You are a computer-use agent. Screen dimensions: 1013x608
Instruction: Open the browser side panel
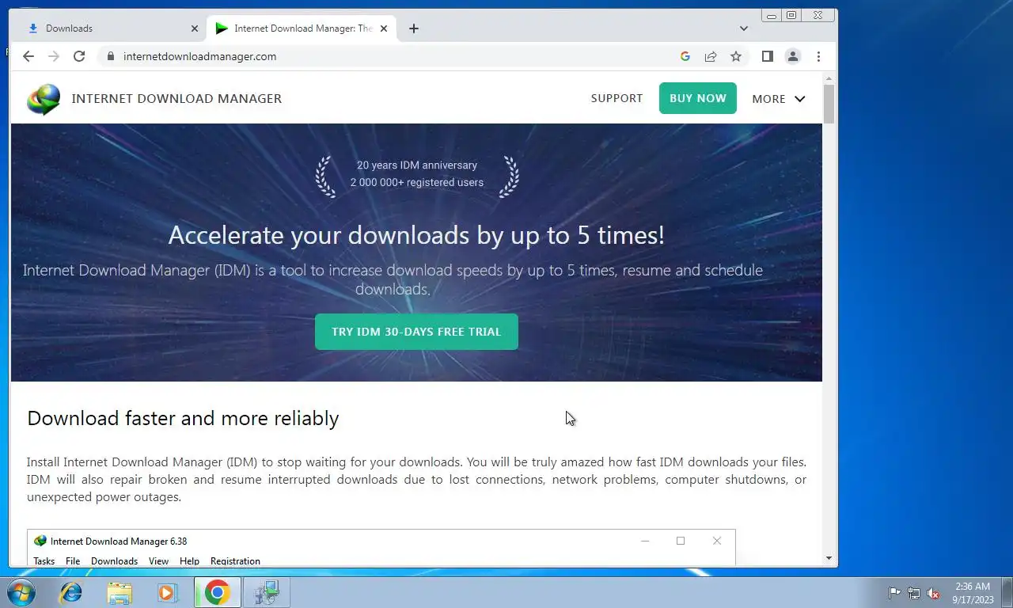click(767, 56)
